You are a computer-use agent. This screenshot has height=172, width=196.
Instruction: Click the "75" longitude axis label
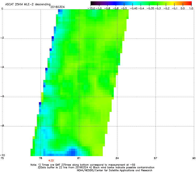[2, 158]
